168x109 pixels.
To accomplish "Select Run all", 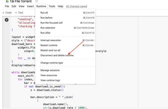I will (x=65, y=13).
